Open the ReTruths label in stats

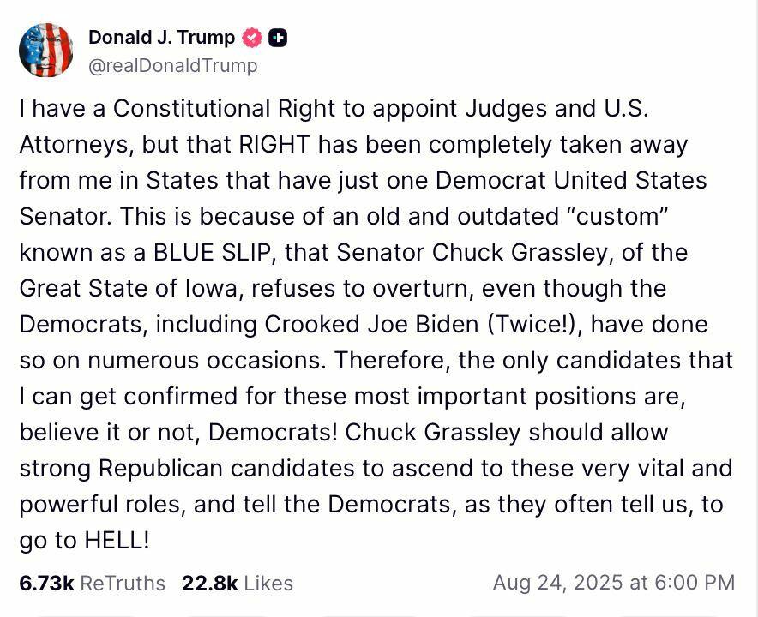123,583
